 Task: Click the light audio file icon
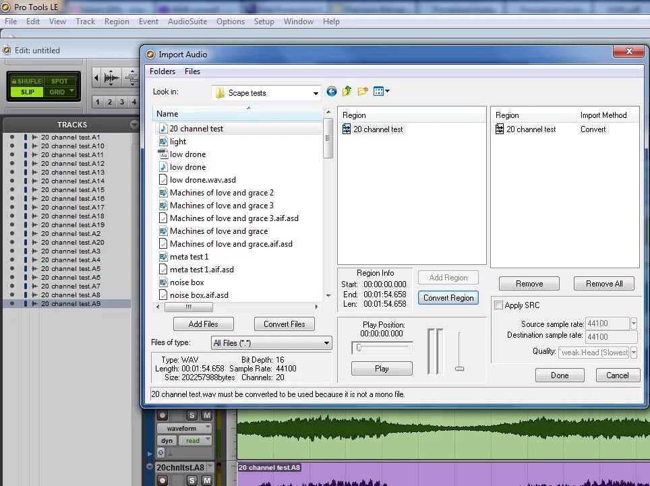click(163, 142)
